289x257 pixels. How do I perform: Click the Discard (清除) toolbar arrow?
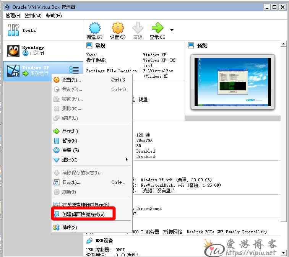(138, 28)
